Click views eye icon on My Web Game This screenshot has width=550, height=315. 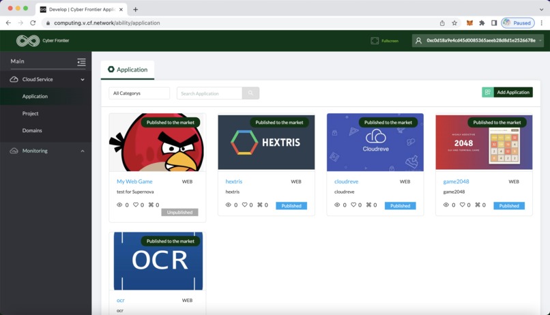pyautogui.click(x=119, y=205)
